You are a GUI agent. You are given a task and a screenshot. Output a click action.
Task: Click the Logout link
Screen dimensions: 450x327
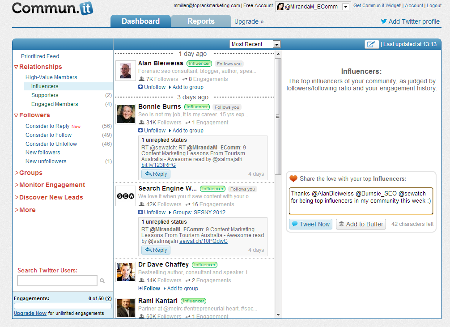434,5
